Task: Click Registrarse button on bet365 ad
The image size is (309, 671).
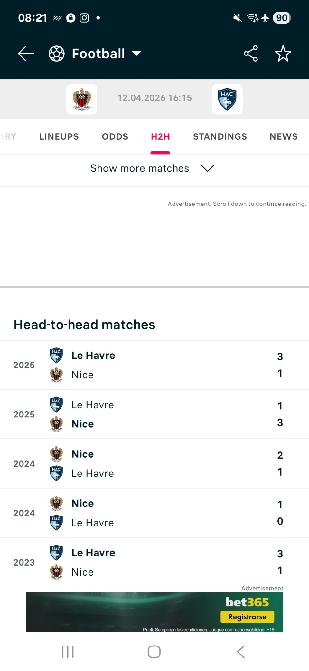Action: 247,617
